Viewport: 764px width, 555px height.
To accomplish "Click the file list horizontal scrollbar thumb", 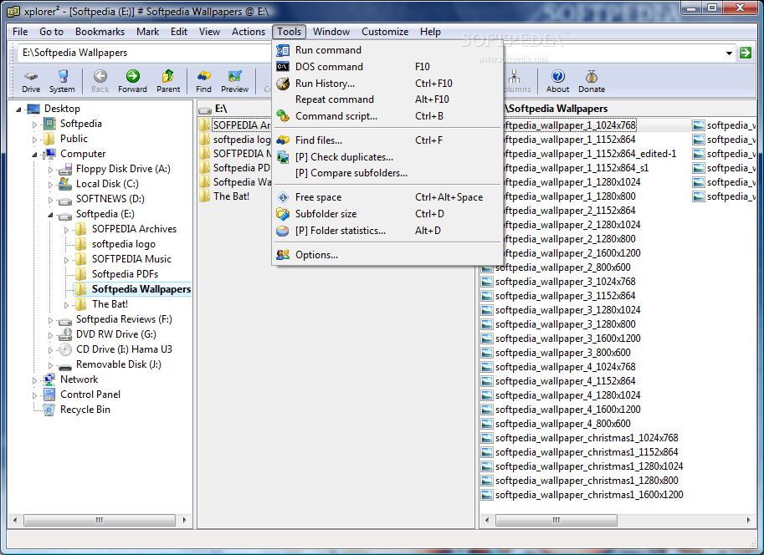I will pos(556,520).
